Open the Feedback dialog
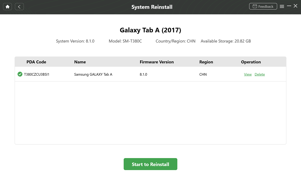The width and height of the screenshot is (301, 179). point(263,6)
